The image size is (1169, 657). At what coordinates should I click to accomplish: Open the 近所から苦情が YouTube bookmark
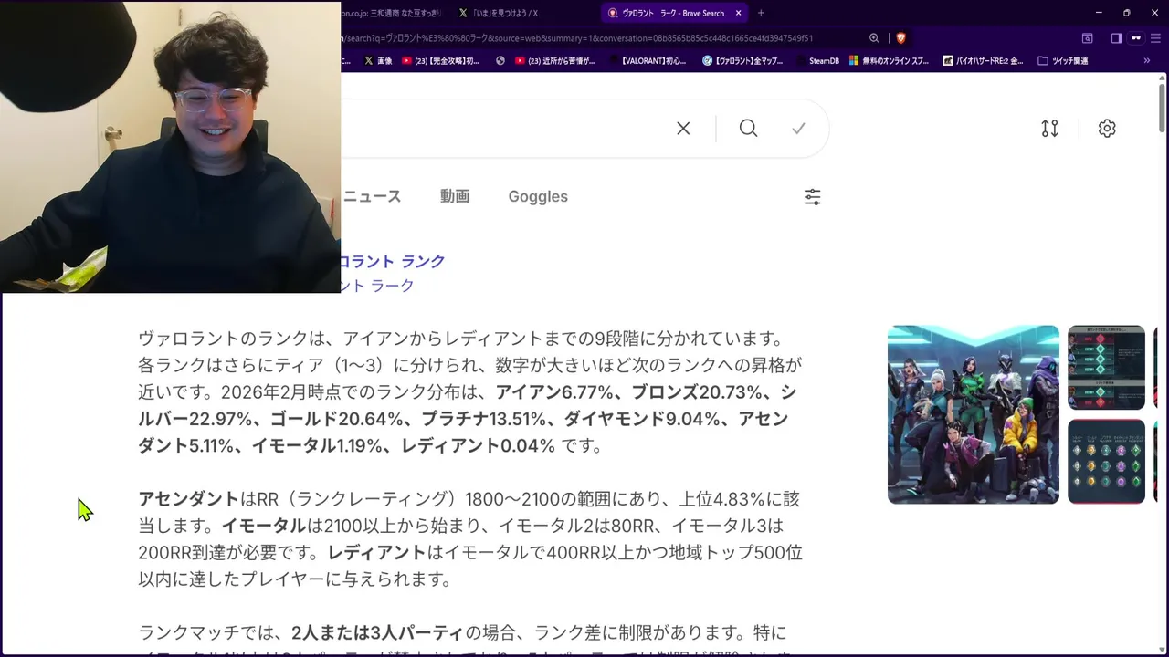555,61
